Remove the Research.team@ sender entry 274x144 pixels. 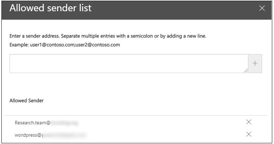(x=249, y=122)
